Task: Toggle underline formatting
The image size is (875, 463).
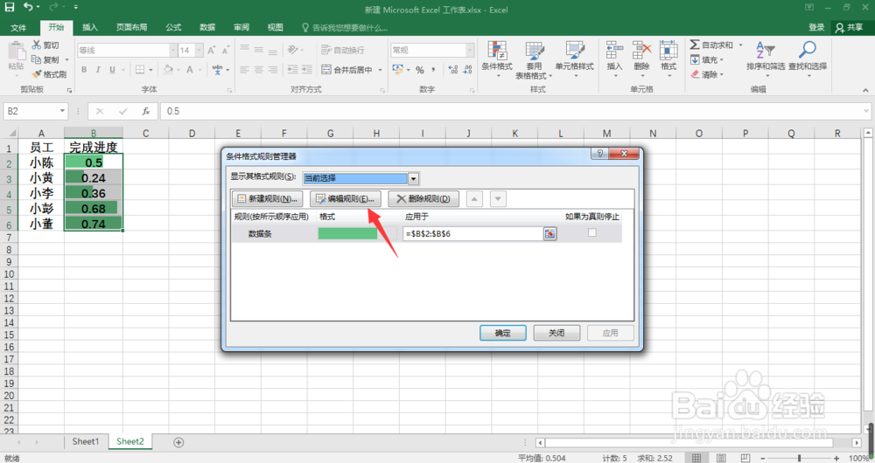Action: point(112,70)
